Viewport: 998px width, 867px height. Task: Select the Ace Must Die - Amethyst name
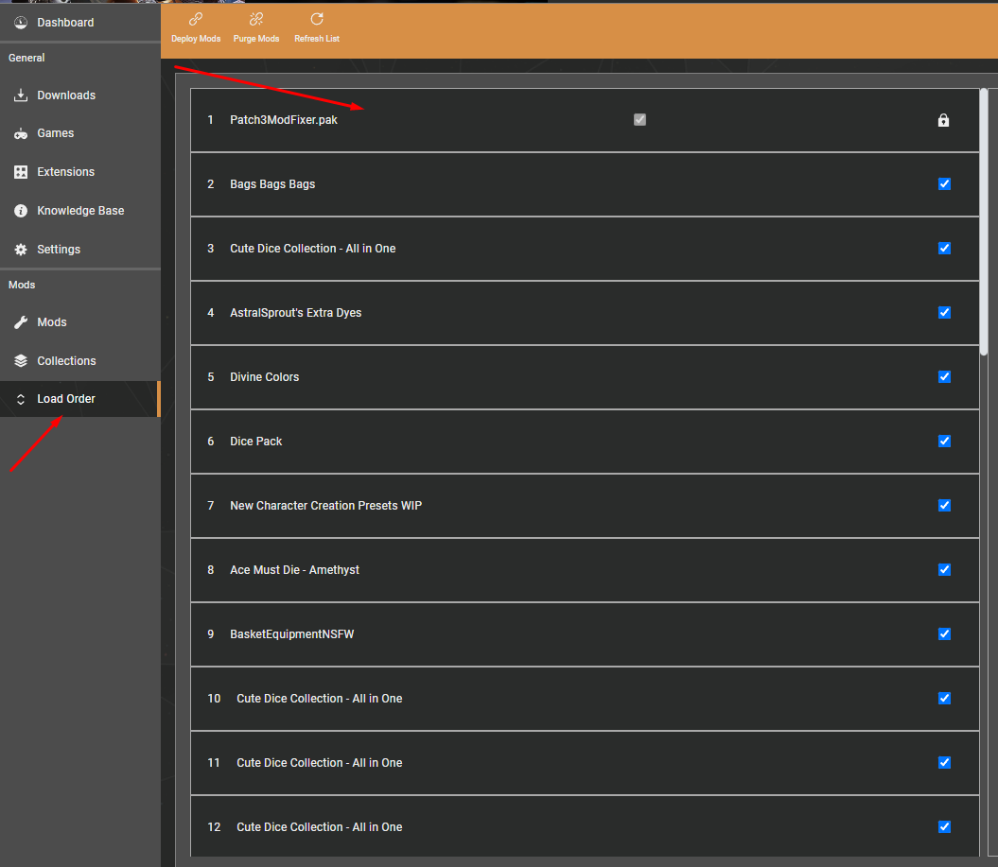(x=295, y=569)
